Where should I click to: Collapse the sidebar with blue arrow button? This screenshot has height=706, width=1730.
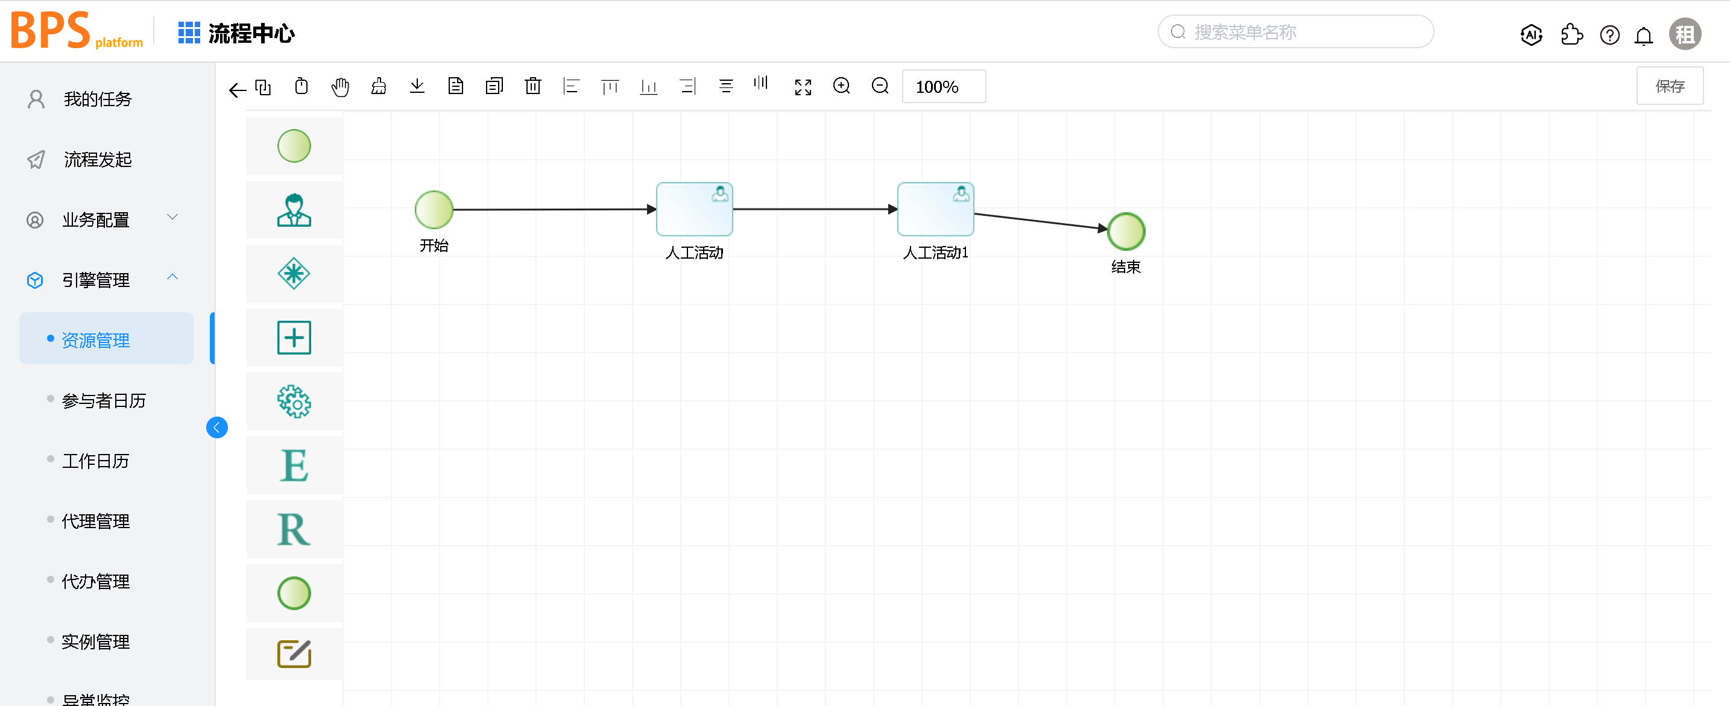tap(216, 427)
